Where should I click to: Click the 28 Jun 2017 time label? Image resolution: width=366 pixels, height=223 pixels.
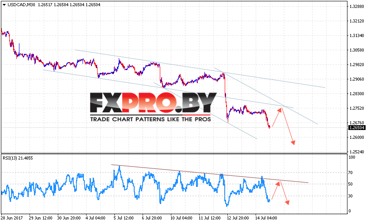(x=12, y=218)
